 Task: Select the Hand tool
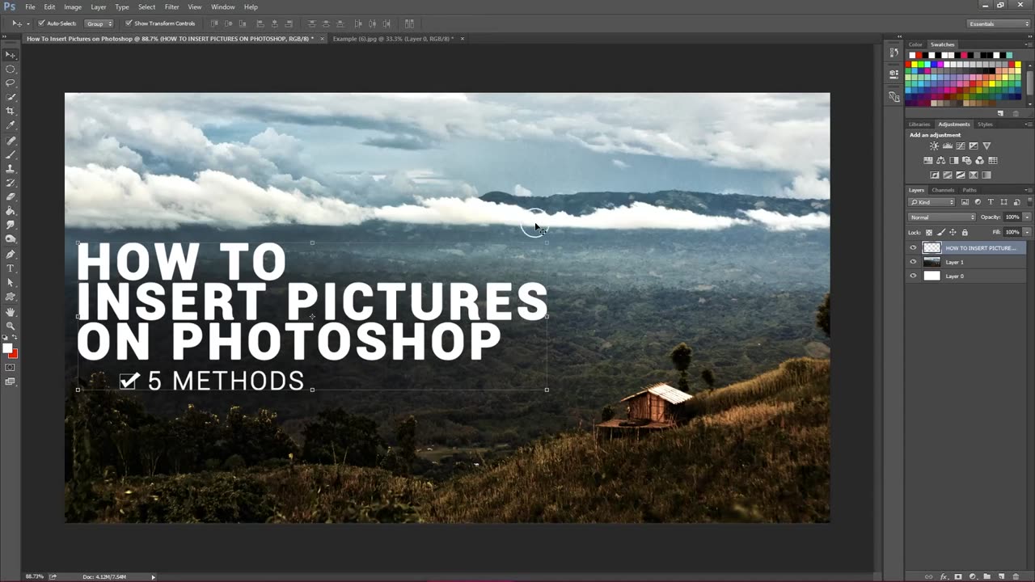pyautogui.click(x=11, y=312)
